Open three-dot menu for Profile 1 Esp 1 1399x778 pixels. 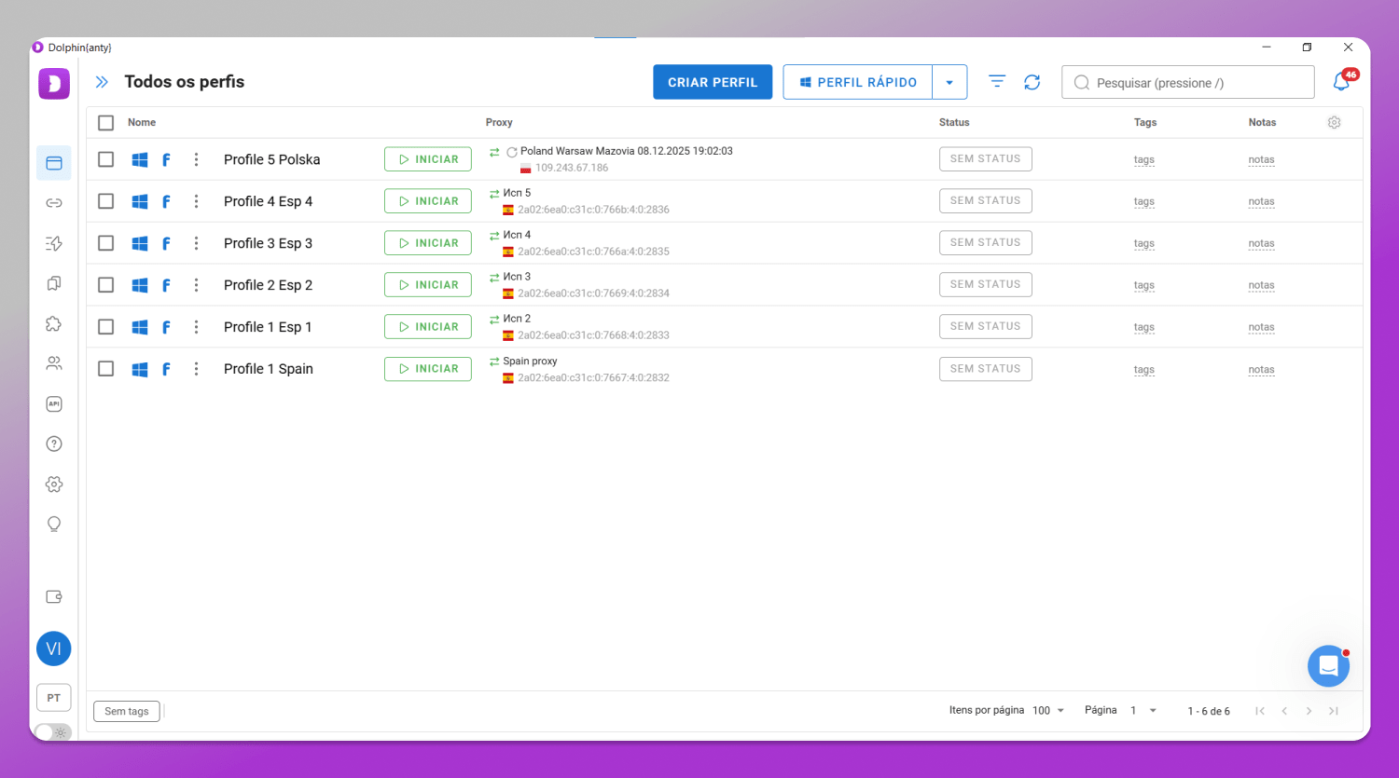[196, 327]
